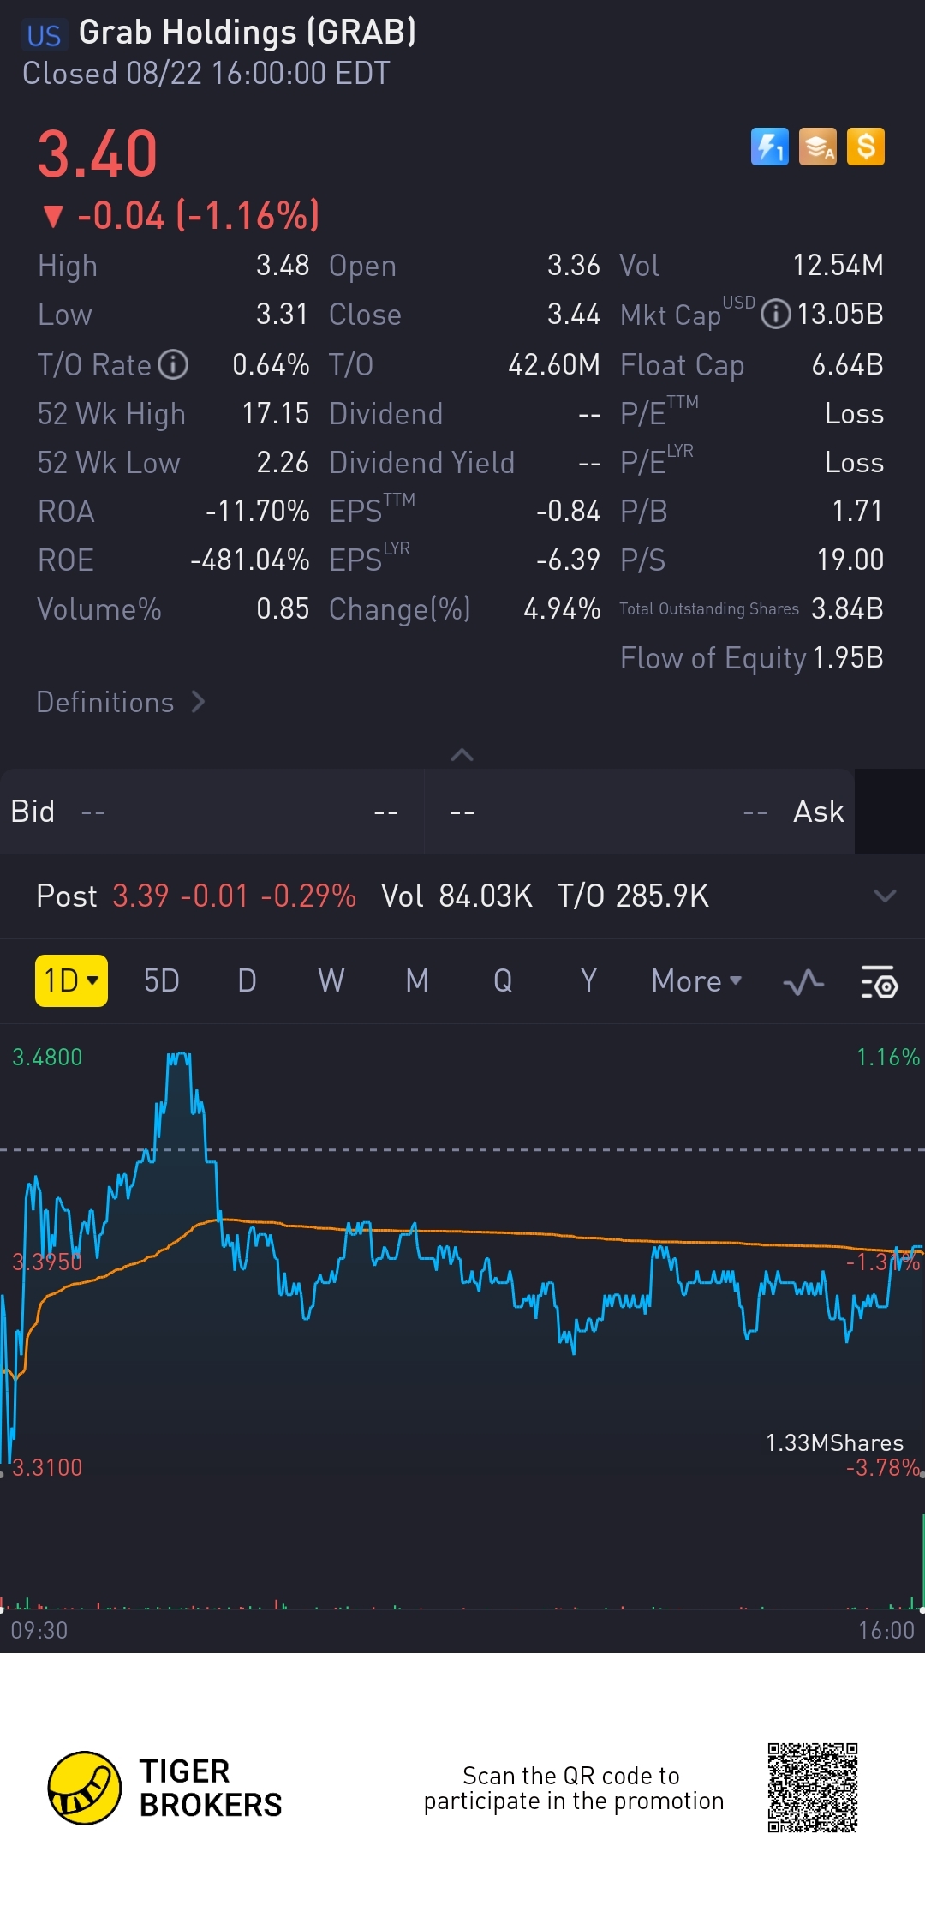The width and height of the screenshot is (925, 1924).
Task: Tap the chart price peak near 3.4800
Action: pyautogui.click(x=179, y=1059)
